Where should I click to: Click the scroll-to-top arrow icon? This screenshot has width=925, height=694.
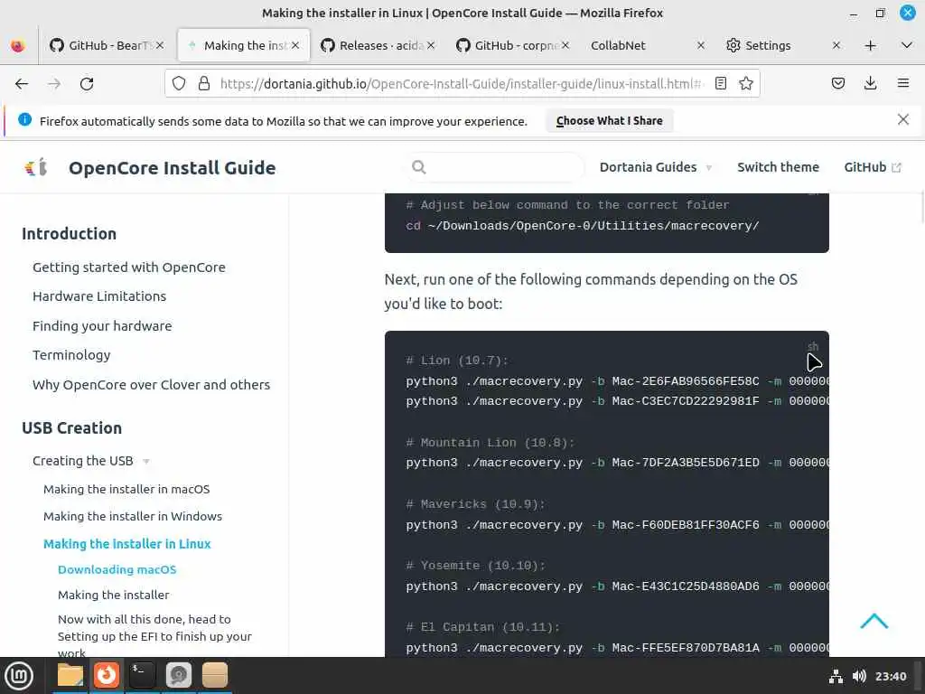pyautogui.click(x=874, y=621)
